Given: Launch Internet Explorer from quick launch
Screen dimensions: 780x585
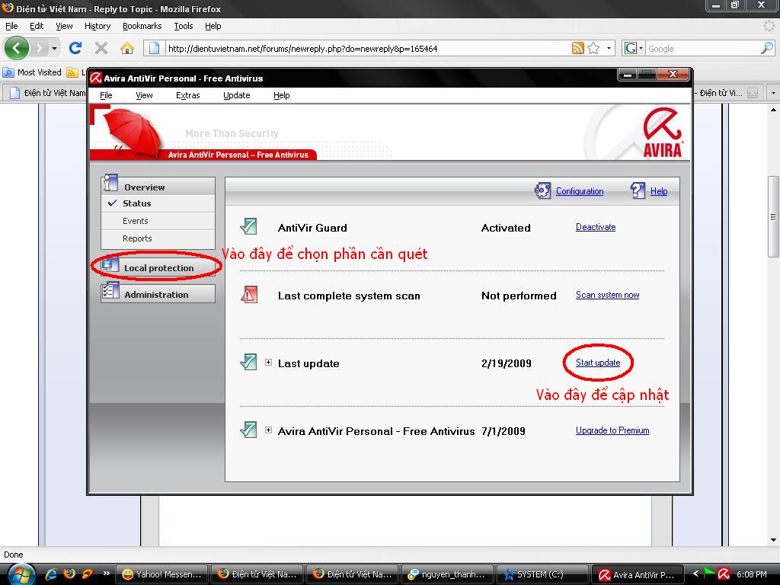Looking at the screenshot, I should 51,574.
